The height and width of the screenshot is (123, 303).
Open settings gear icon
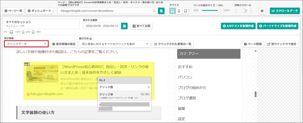tap(262, 11)
